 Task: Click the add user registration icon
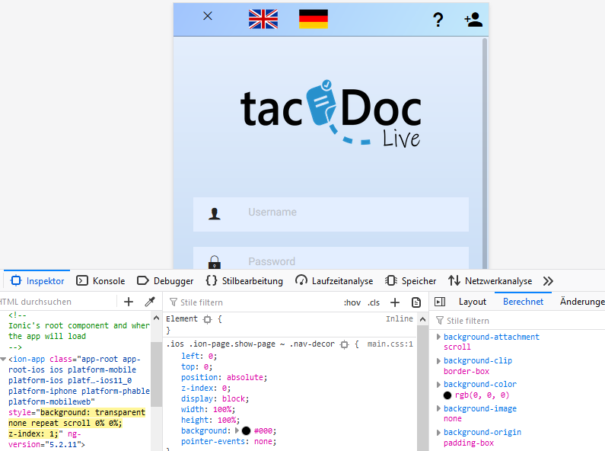pos(473,19)
